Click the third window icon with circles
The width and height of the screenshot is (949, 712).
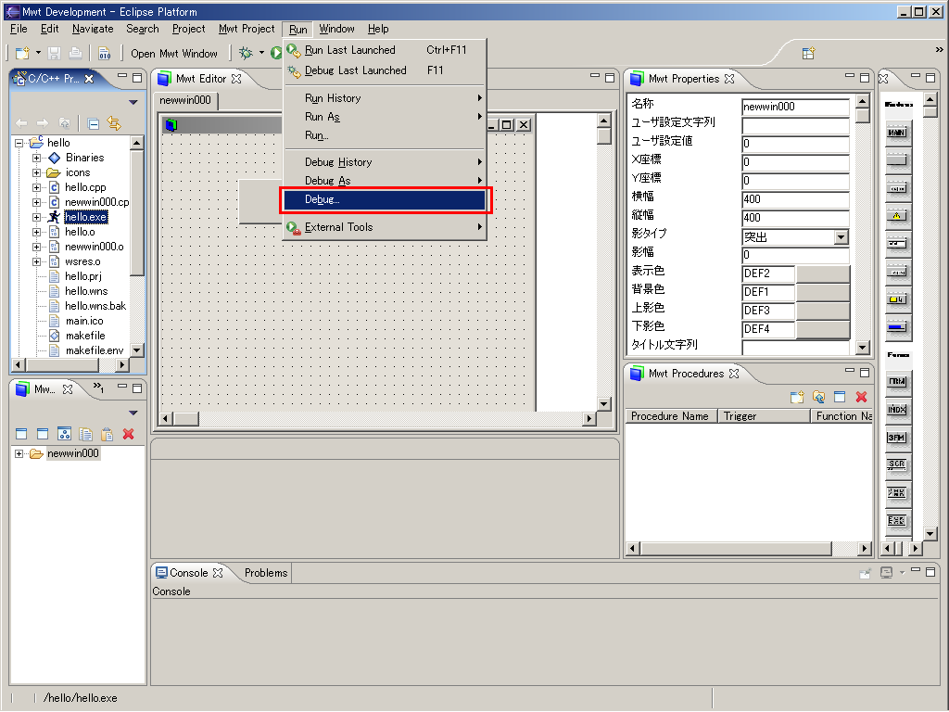pos(64,434)
